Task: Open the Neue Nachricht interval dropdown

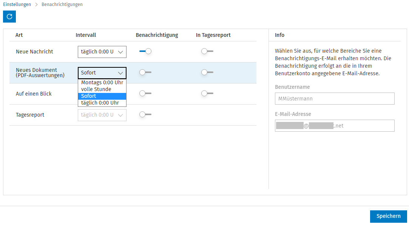Action: (102, 52)
